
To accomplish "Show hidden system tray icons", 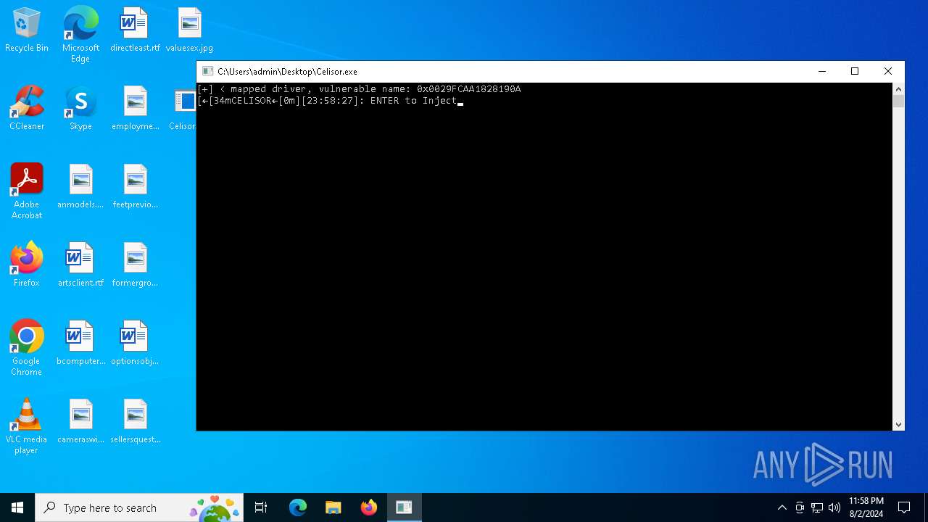I will [x=782, y=507].
